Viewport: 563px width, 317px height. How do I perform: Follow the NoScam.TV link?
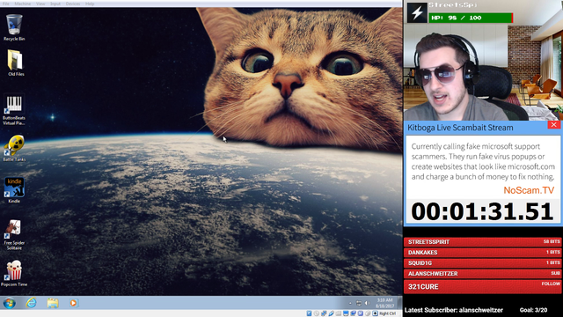click(x=529, y=190)
